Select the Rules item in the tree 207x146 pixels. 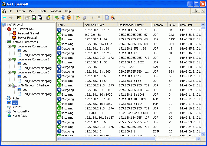point(16,98)
